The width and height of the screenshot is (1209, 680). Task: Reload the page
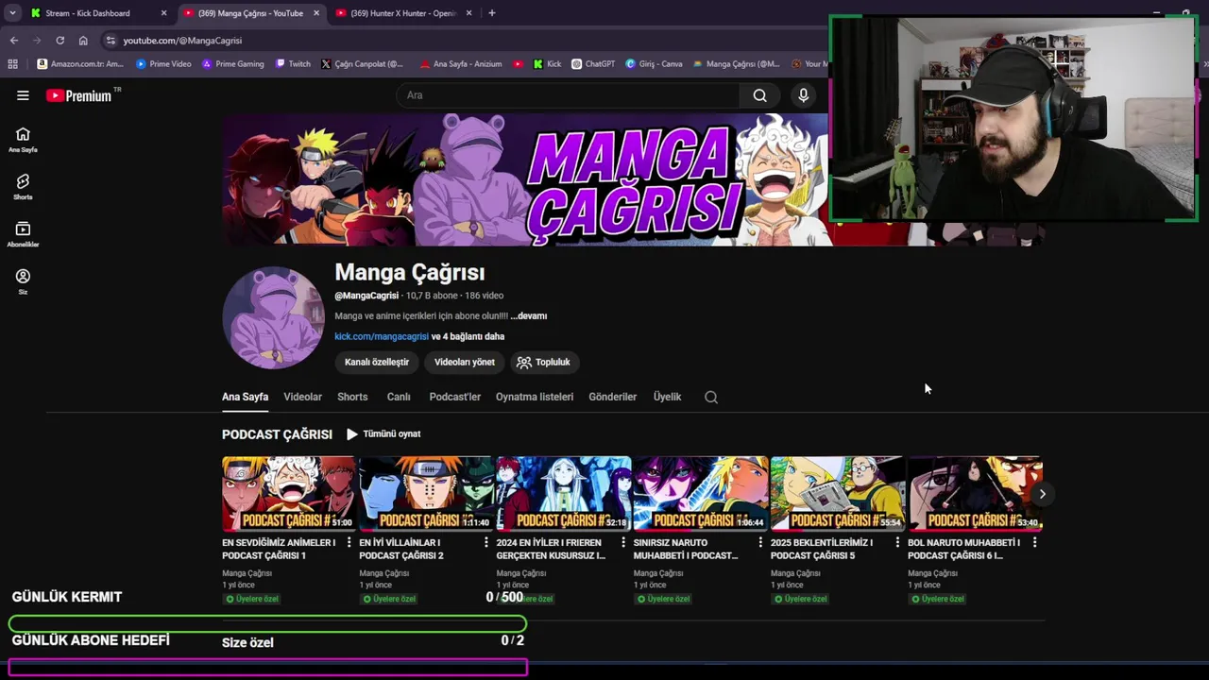pyautogui.click(x=60, y=41)
